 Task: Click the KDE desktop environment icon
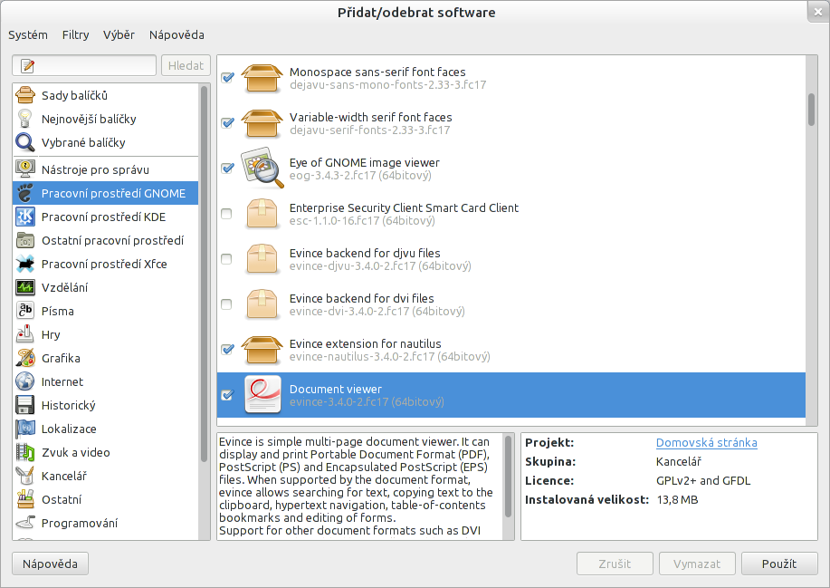[25, 217]
